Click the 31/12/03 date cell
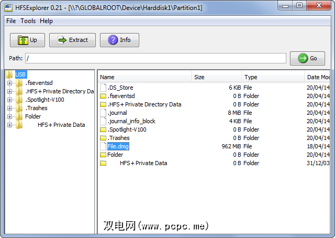335x238 pixels. click(318, 163)
